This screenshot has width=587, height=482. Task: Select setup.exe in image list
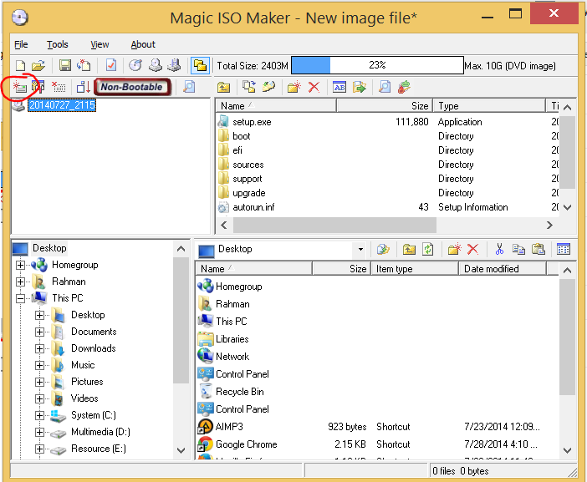point(252,122)
